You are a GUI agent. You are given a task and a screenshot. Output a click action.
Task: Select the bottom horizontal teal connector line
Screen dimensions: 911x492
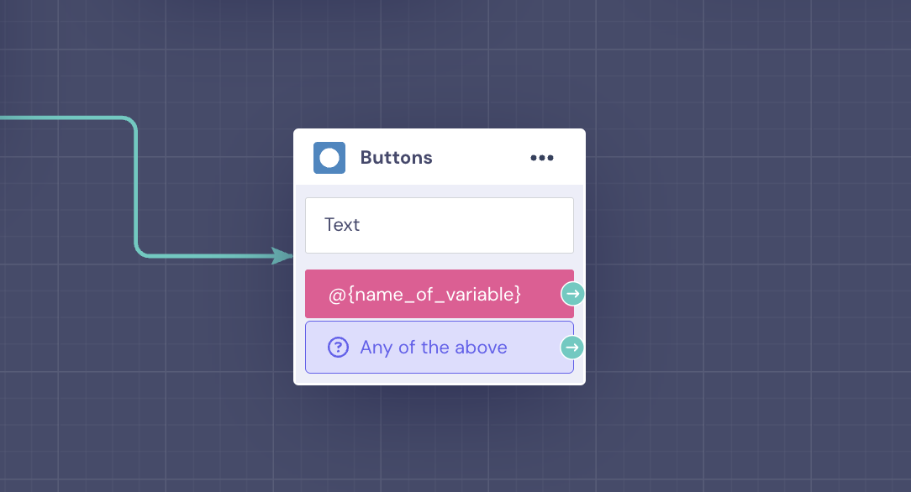pyautogui.click(x=209, y=256)
